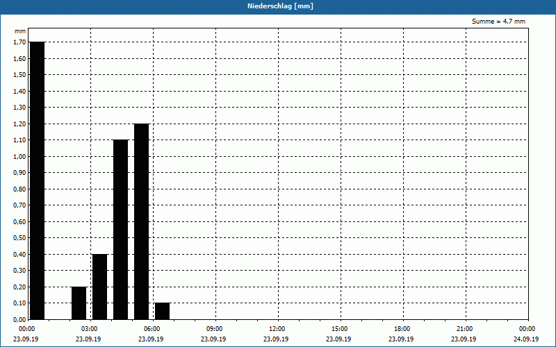The image size is (556, 347).
Task: Click the 1,10 mm precipitation bar
Action: 120,230
